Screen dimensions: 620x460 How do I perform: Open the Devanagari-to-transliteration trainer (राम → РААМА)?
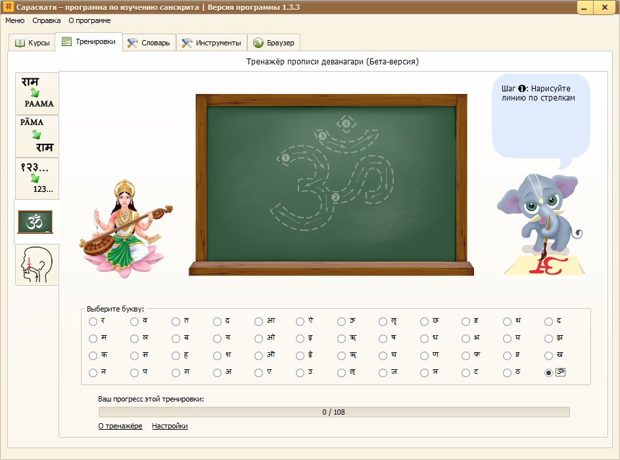[x=37, y=93]
